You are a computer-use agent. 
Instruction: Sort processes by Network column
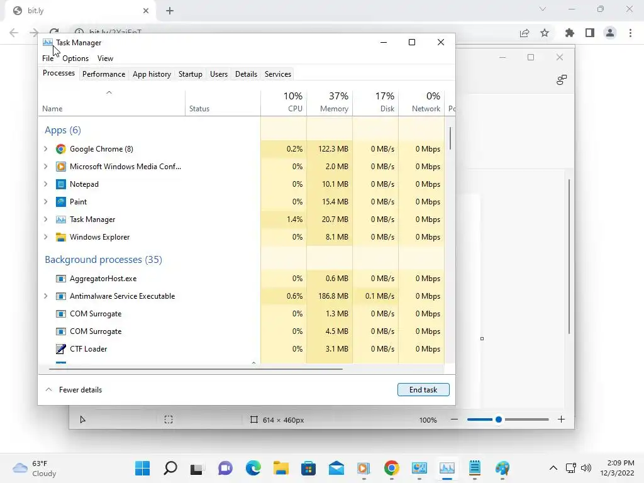pos(422,103)
